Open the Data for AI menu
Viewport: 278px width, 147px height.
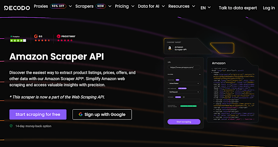(x=149, y=6)
